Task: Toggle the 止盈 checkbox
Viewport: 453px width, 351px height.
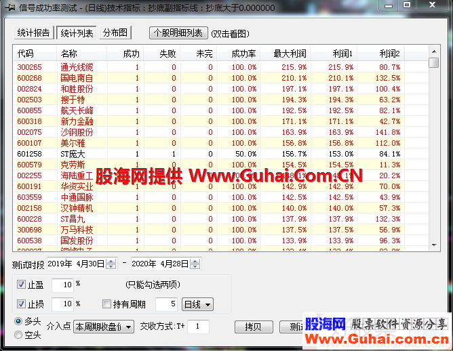Action: pyautogui.click(x=21, y=285)
